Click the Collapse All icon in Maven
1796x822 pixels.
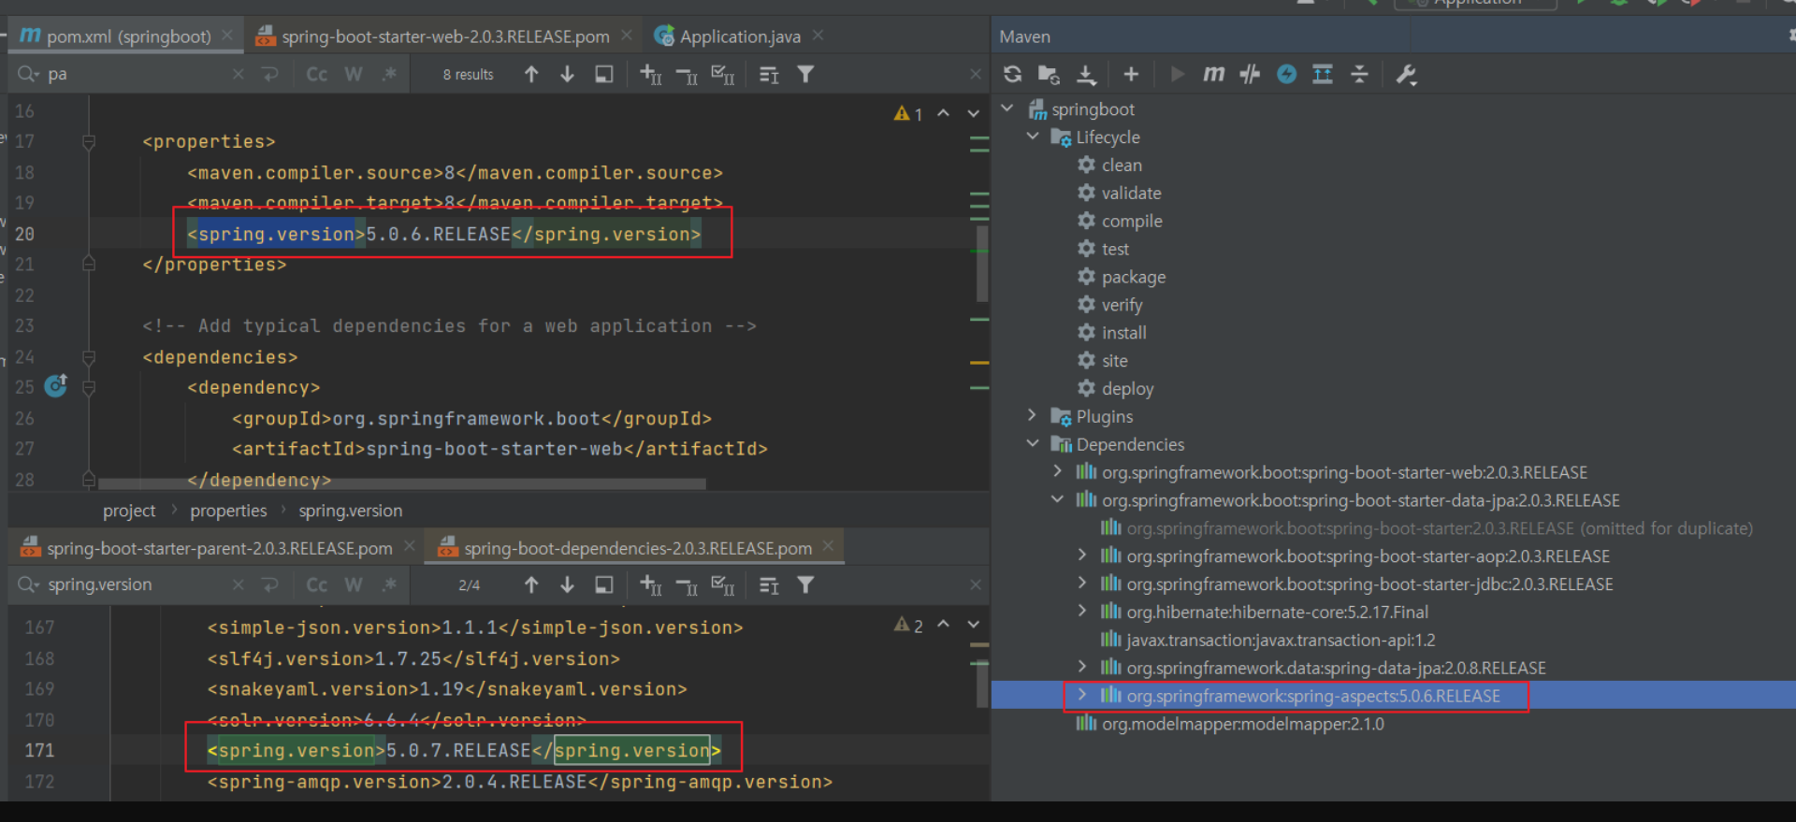coord(1359,74)
